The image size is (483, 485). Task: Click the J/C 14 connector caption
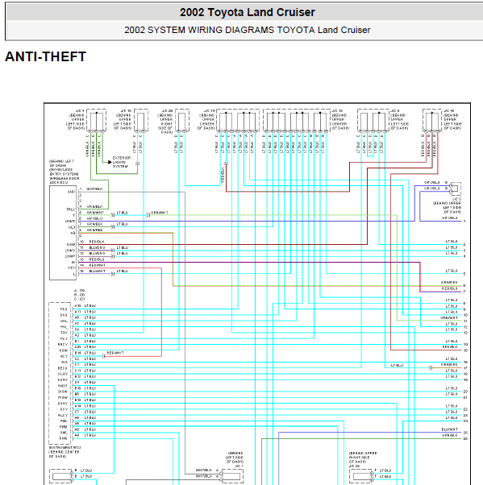coord(206,119)
